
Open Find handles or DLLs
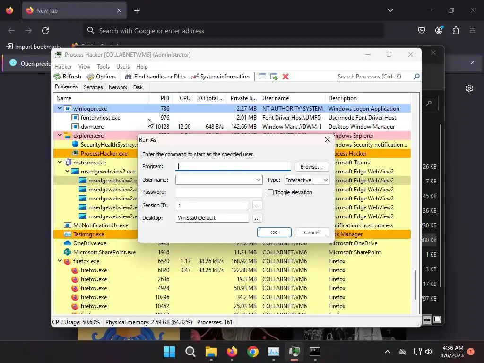[x=155, y=77]
